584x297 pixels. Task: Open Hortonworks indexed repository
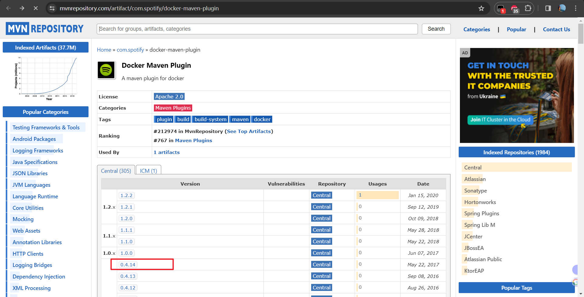[x=480, y=202]
